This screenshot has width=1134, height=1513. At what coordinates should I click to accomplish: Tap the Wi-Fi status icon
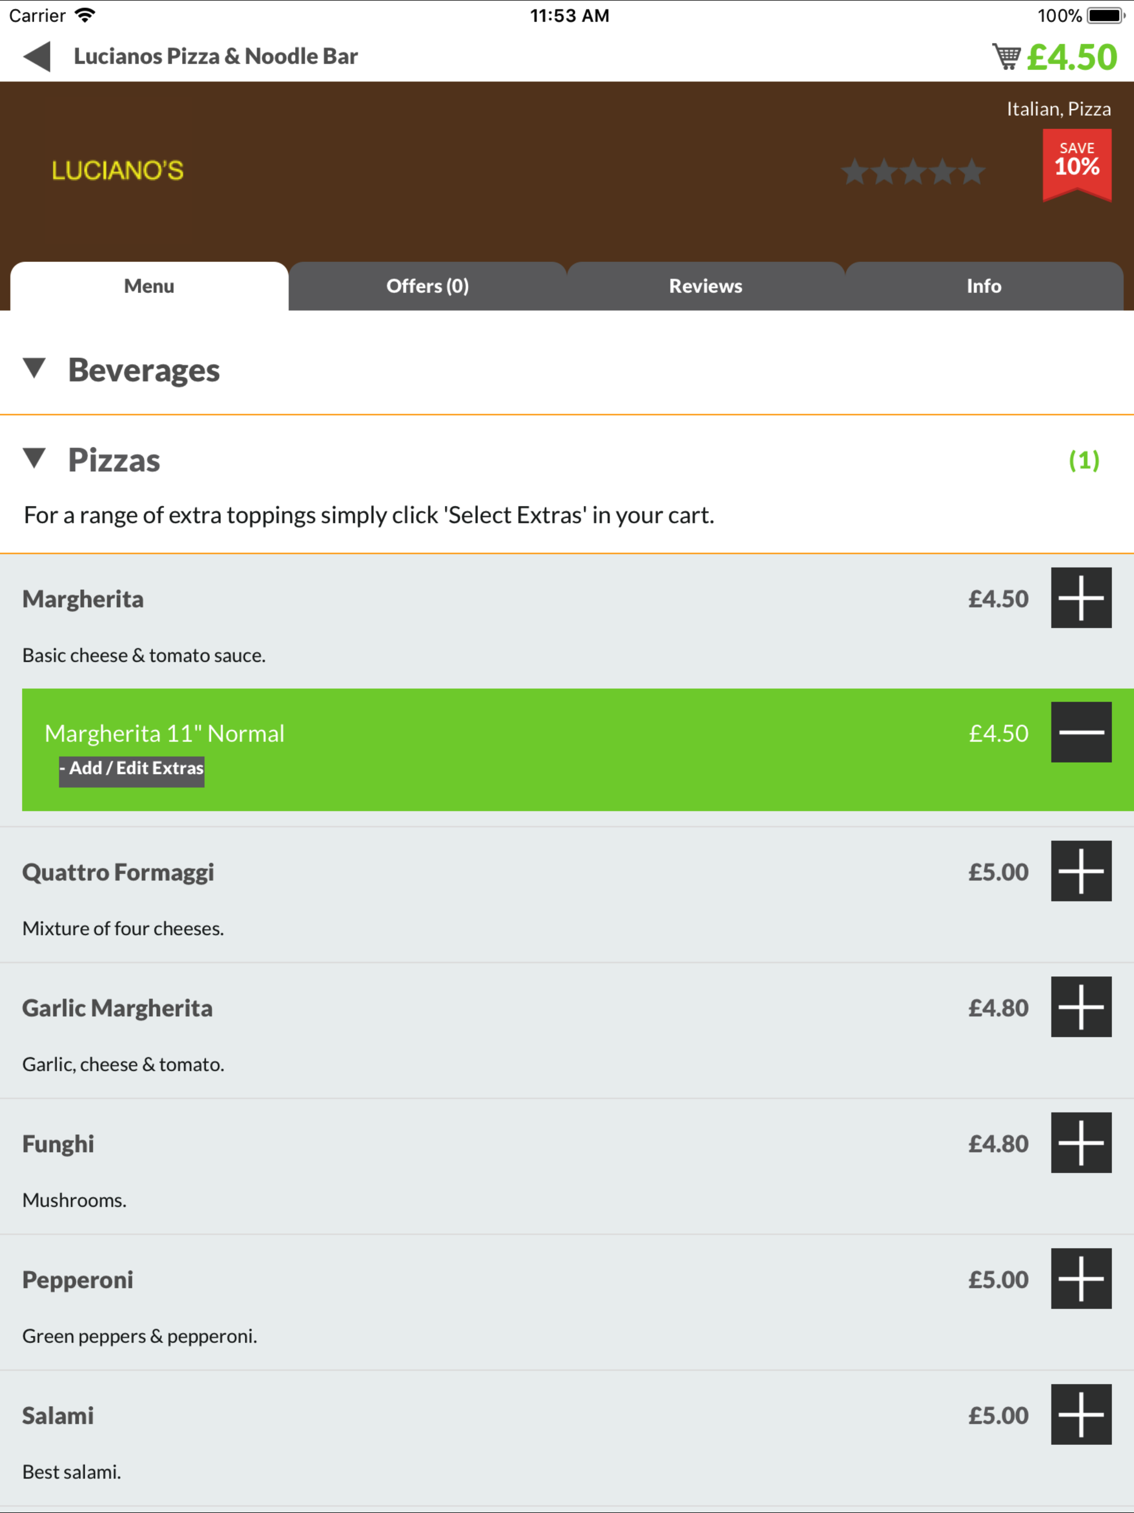(x=85, y=15)
